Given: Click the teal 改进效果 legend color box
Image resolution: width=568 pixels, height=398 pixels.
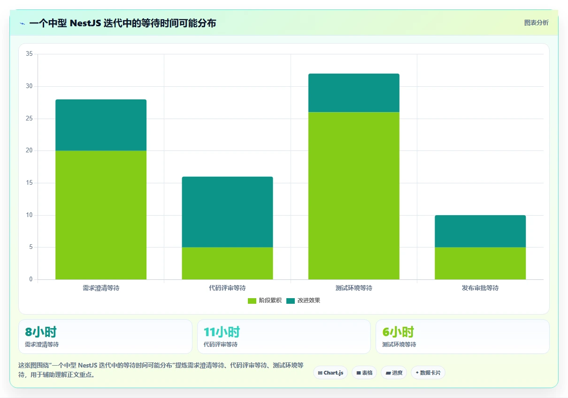Looking at the screenshot, I should pyautogui.click(x=291, y=300).
